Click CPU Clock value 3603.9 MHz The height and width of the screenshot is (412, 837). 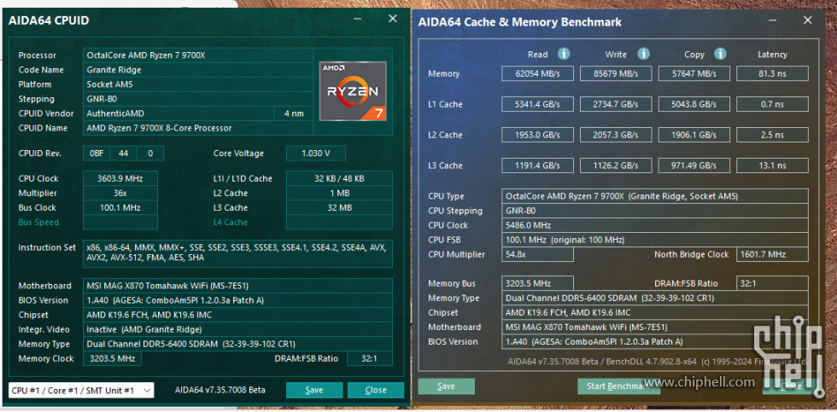point(120,178)
